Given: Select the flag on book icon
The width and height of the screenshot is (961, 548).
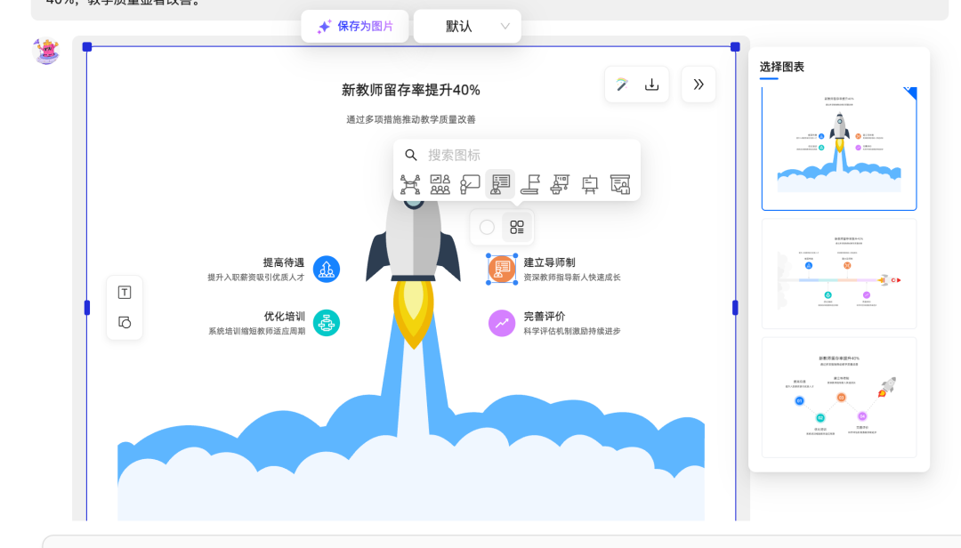Looking at the screenshot, I should click(530, 184).
